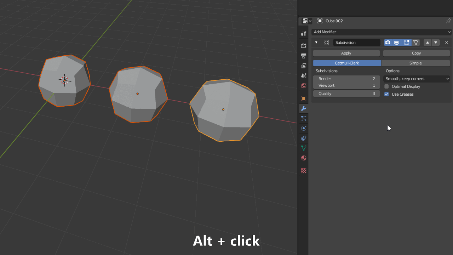Select the Catmull-Clark subdivision type

(347, 63)
